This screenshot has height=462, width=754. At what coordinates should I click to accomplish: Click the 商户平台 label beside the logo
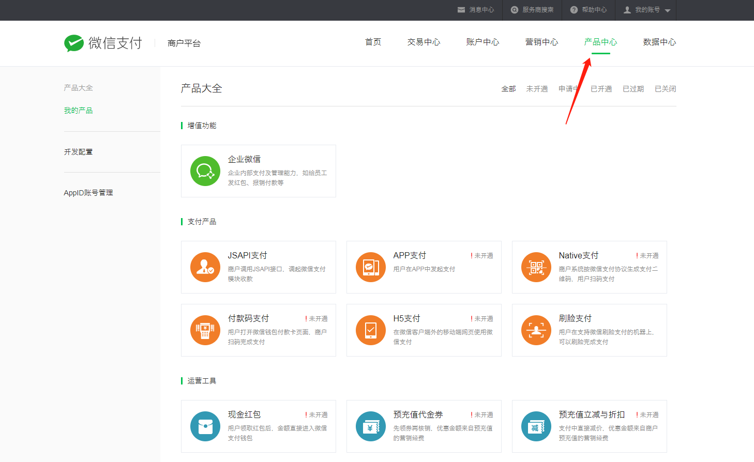(x=184, y=43)
